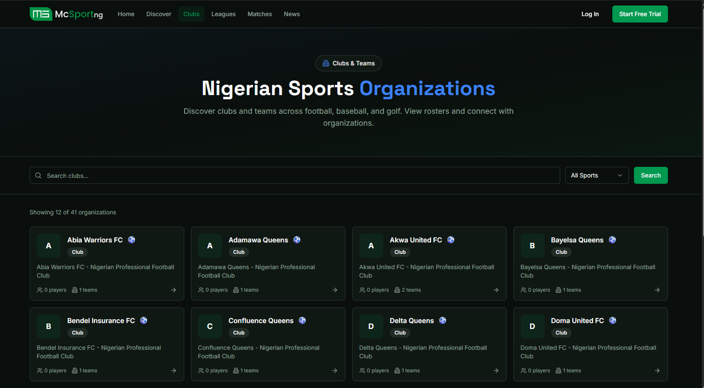Click the arrow icon on Adamawa Queens card
Screen dimensions: 704x388
[335, 290]
